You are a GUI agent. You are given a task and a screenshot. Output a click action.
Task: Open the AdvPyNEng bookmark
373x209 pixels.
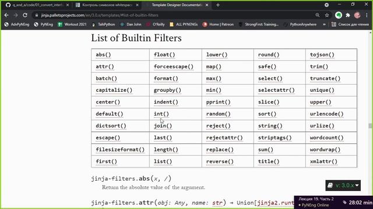click(17, 24)
